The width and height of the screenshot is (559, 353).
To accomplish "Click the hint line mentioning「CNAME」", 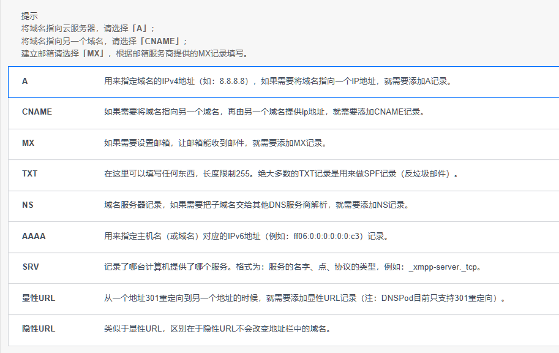I will point(104,42).
